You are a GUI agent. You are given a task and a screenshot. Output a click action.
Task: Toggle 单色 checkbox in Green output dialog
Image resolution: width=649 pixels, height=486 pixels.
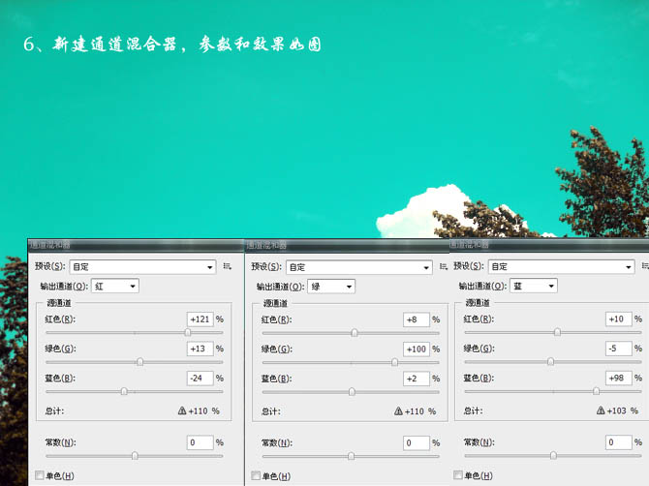[x=257, y=475]
